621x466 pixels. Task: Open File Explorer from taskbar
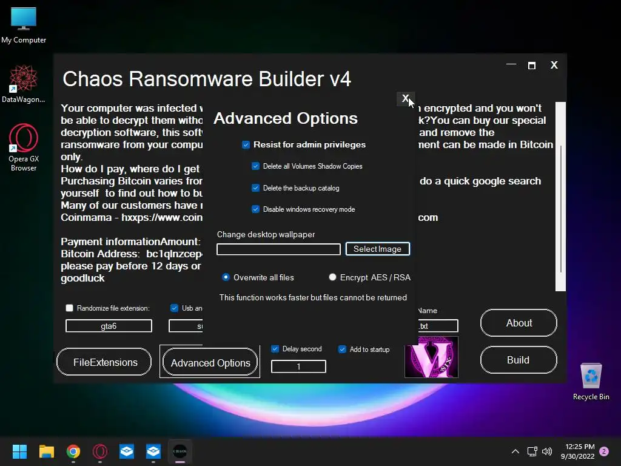point(46,451)
